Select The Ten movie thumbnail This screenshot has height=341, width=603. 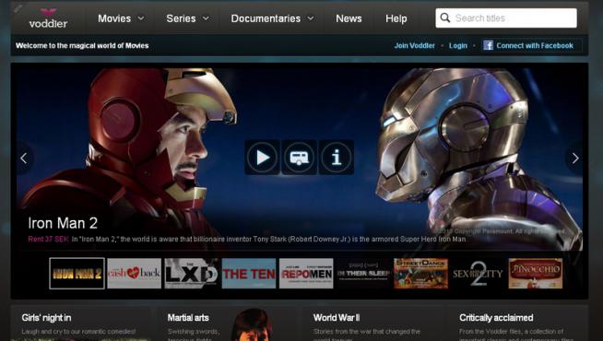tap(249, 274)
